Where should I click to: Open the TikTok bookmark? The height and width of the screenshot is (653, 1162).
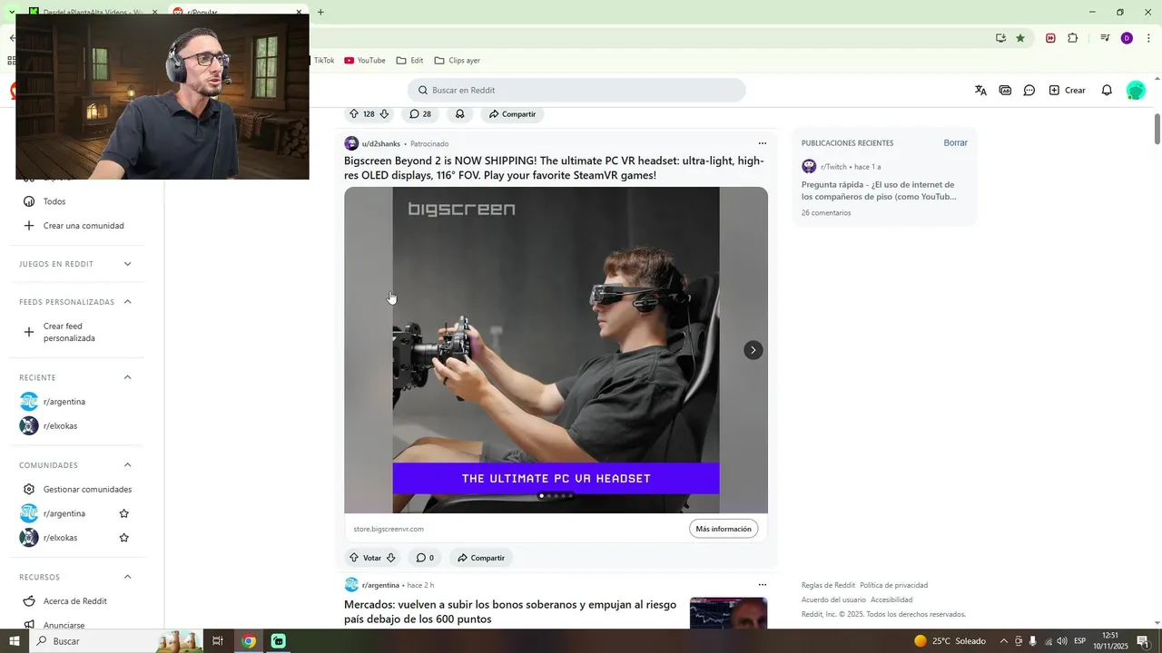[324, 61]
